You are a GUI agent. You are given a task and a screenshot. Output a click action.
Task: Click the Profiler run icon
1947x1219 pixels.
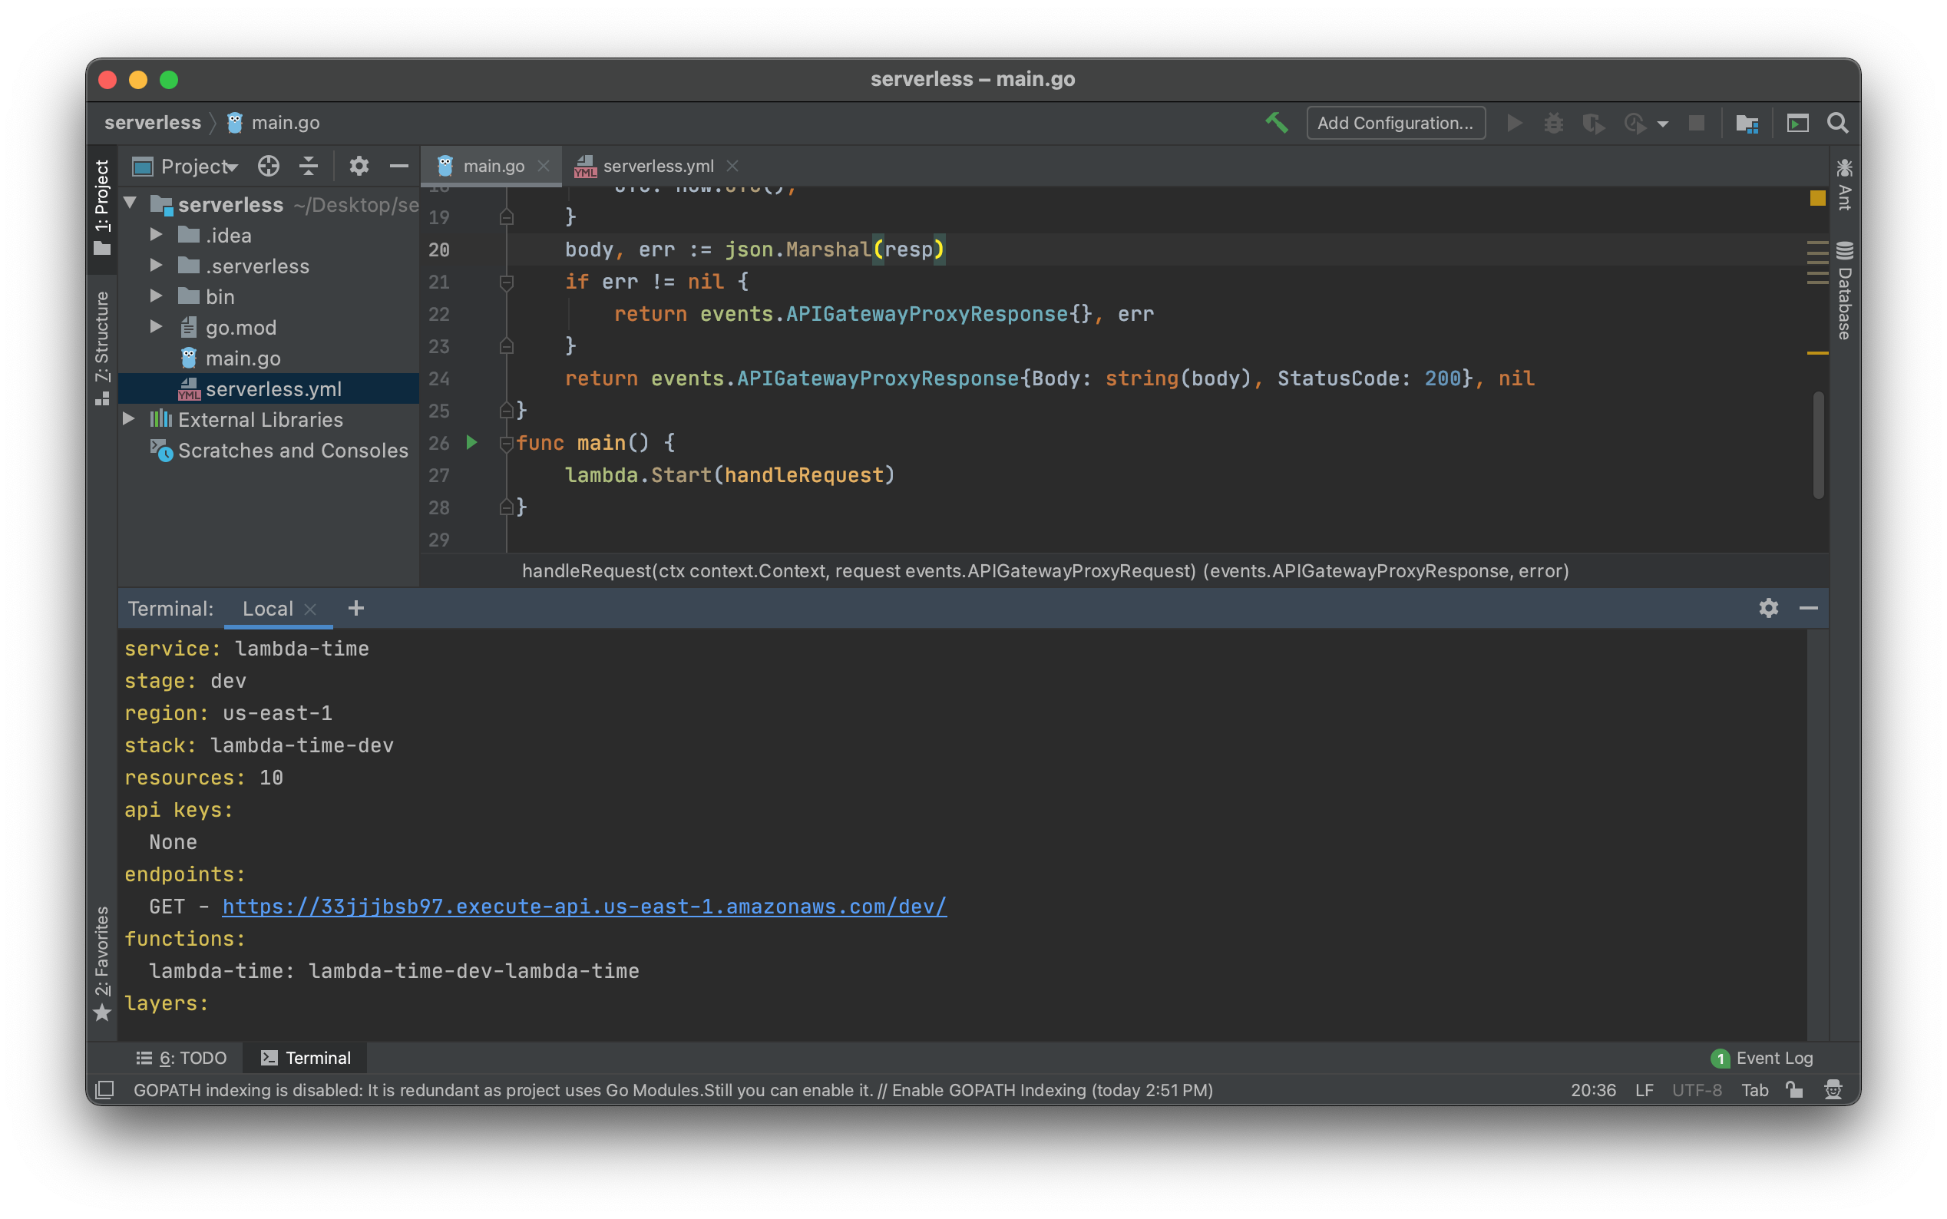[x=1635, y=123]
